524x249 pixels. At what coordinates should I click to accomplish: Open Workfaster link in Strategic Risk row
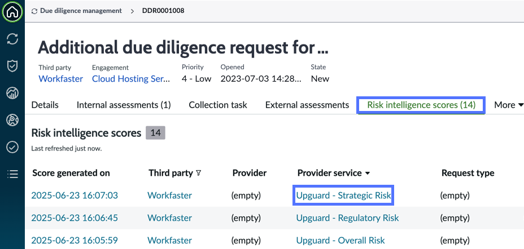click(x=170, y=195)
